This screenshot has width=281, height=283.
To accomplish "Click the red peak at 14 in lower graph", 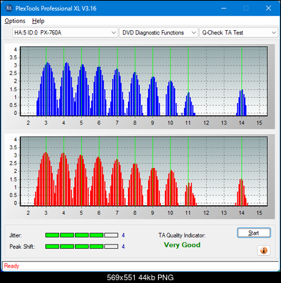I will 241,193.
